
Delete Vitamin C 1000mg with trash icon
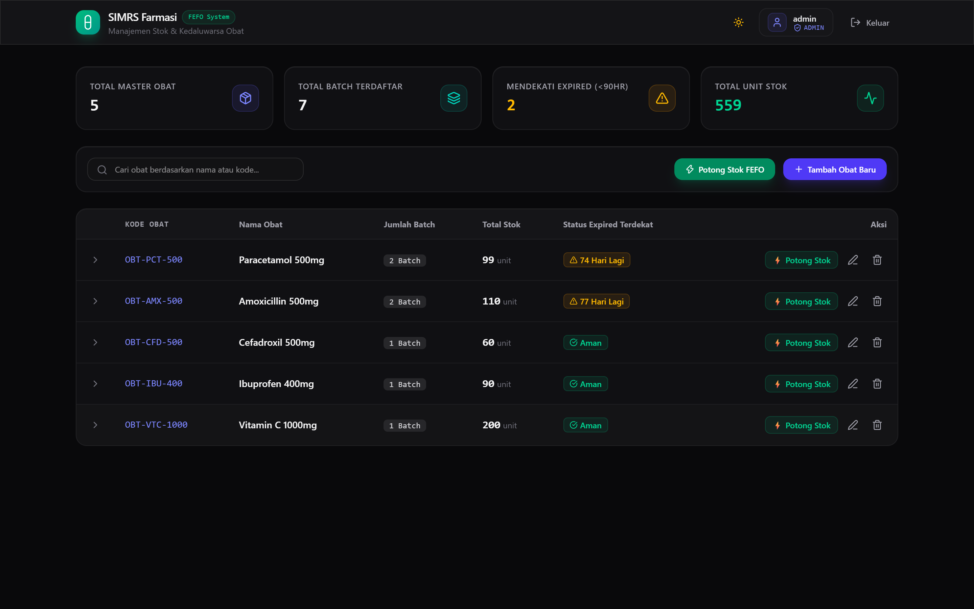[877, 425]
